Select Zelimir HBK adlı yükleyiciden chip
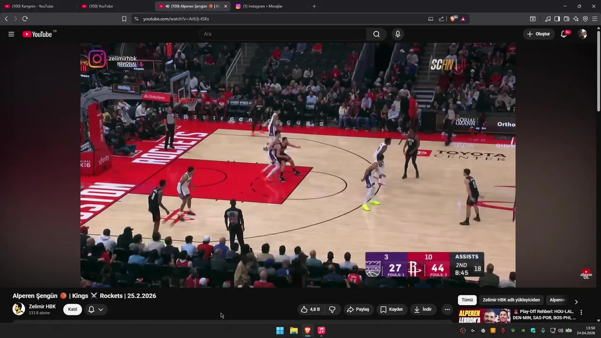The image size is (601, 338). coord(511,300)
